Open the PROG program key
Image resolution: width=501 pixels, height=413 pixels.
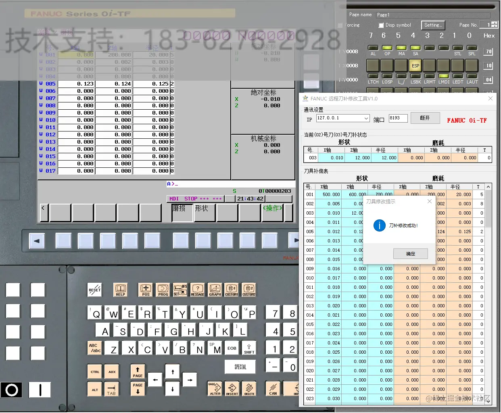click(x=163, y=290)
